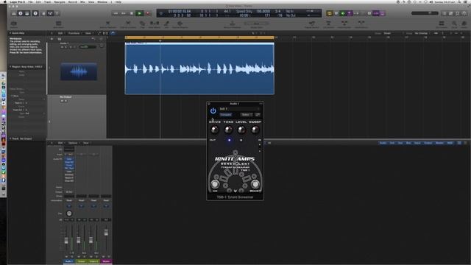The image size is (471, 265).
Task: Click the Zoom toolbar icon near the right edge
Action: (x=455, y=24)
